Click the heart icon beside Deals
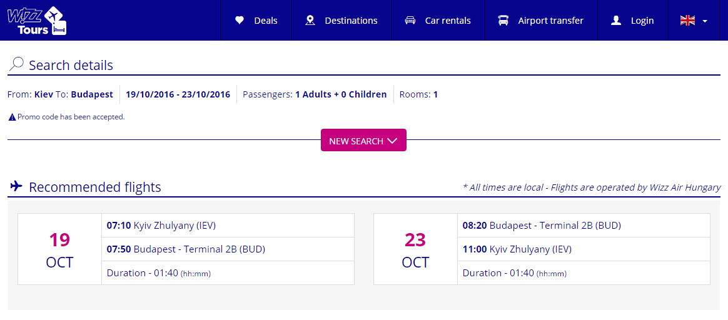Viewport: 728px width, 320px height. tap(240, 21)
